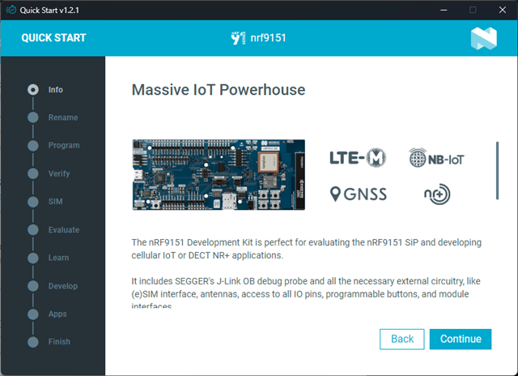The image size is (518, 376).
Task: Click the Nordic Semiconductor logo
Action: [x=484, y=38]
